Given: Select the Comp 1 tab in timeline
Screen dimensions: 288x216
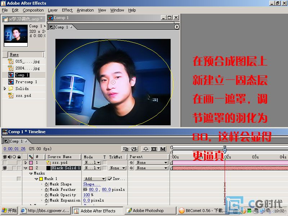Looking at the screenshot, I should tap(16, 141).
